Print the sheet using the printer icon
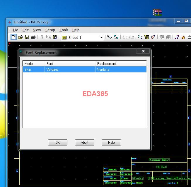 coord(33,37)
